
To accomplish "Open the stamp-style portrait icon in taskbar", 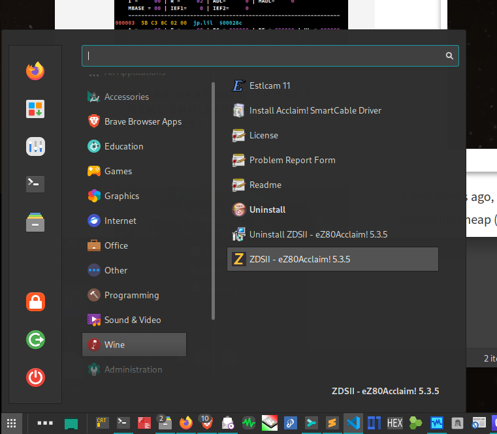I will point(457,423).
